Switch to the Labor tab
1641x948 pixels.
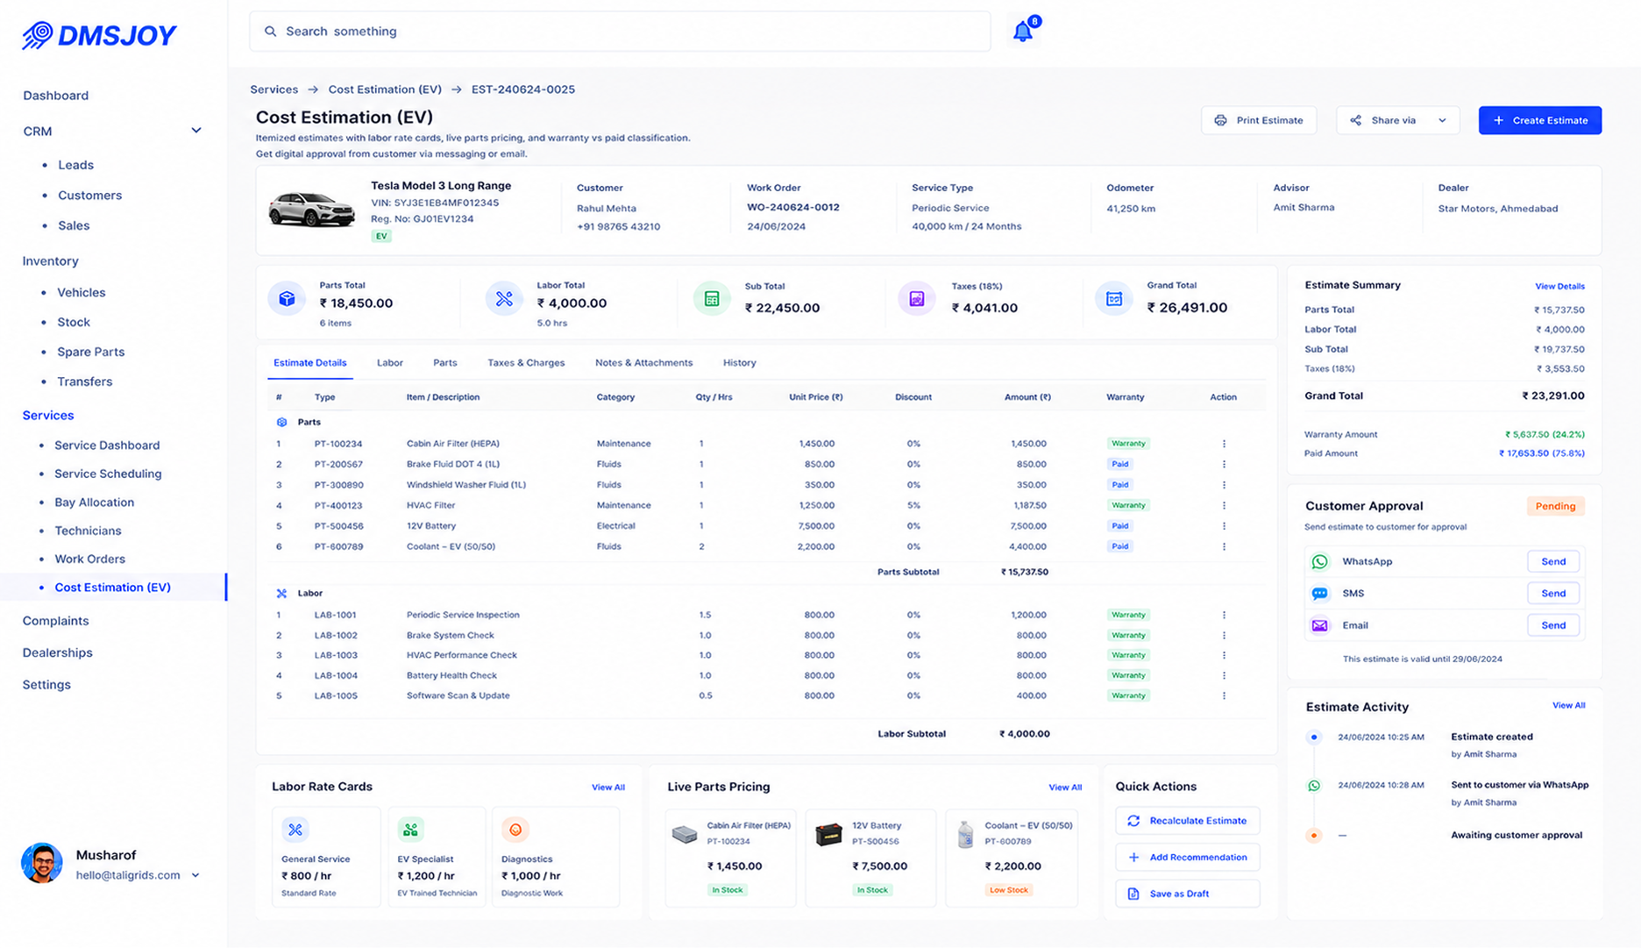(x=390, y=363)
